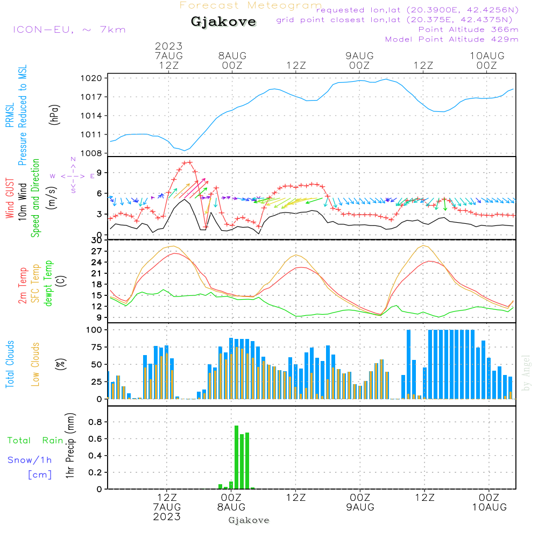
Task: Click the 'Forecast Meteogram' heading
Action: (251, 5)
